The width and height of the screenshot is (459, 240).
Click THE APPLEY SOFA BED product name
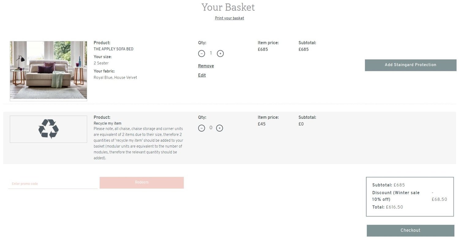pos(114,49)
